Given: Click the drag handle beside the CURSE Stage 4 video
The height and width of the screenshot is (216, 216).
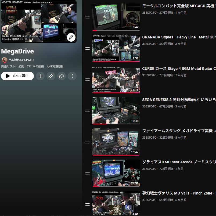Looking at the screenshot, I should 87,80.
